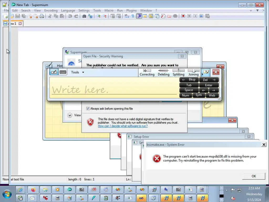Switch Input Panel to on-screen keyboard mode

[x=63, y=72]
